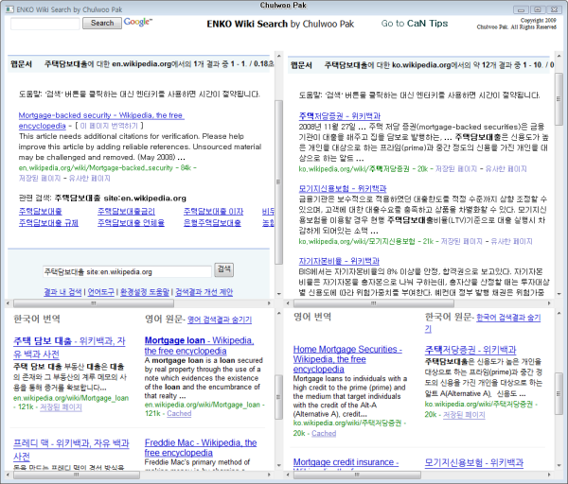The image size is (568, 484).
Task: Click top-right pane horizontal scroll left arrow
Action: (289, 303)
